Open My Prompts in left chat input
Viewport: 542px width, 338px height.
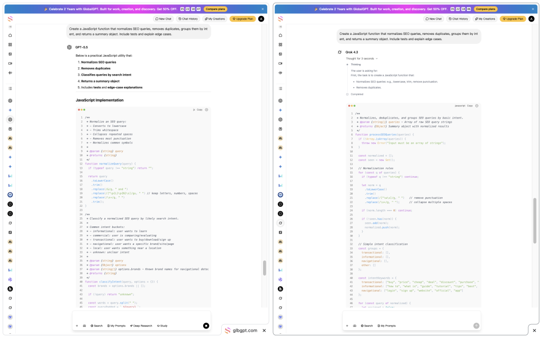point(116,325)
